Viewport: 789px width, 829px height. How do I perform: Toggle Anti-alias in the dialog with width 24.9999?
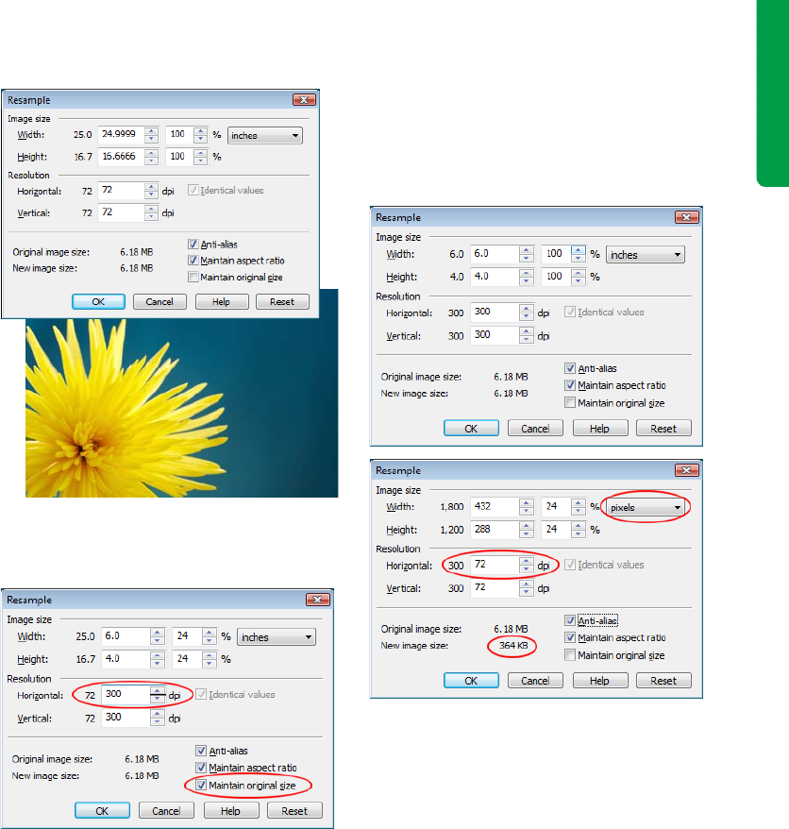tap(193, 244)
